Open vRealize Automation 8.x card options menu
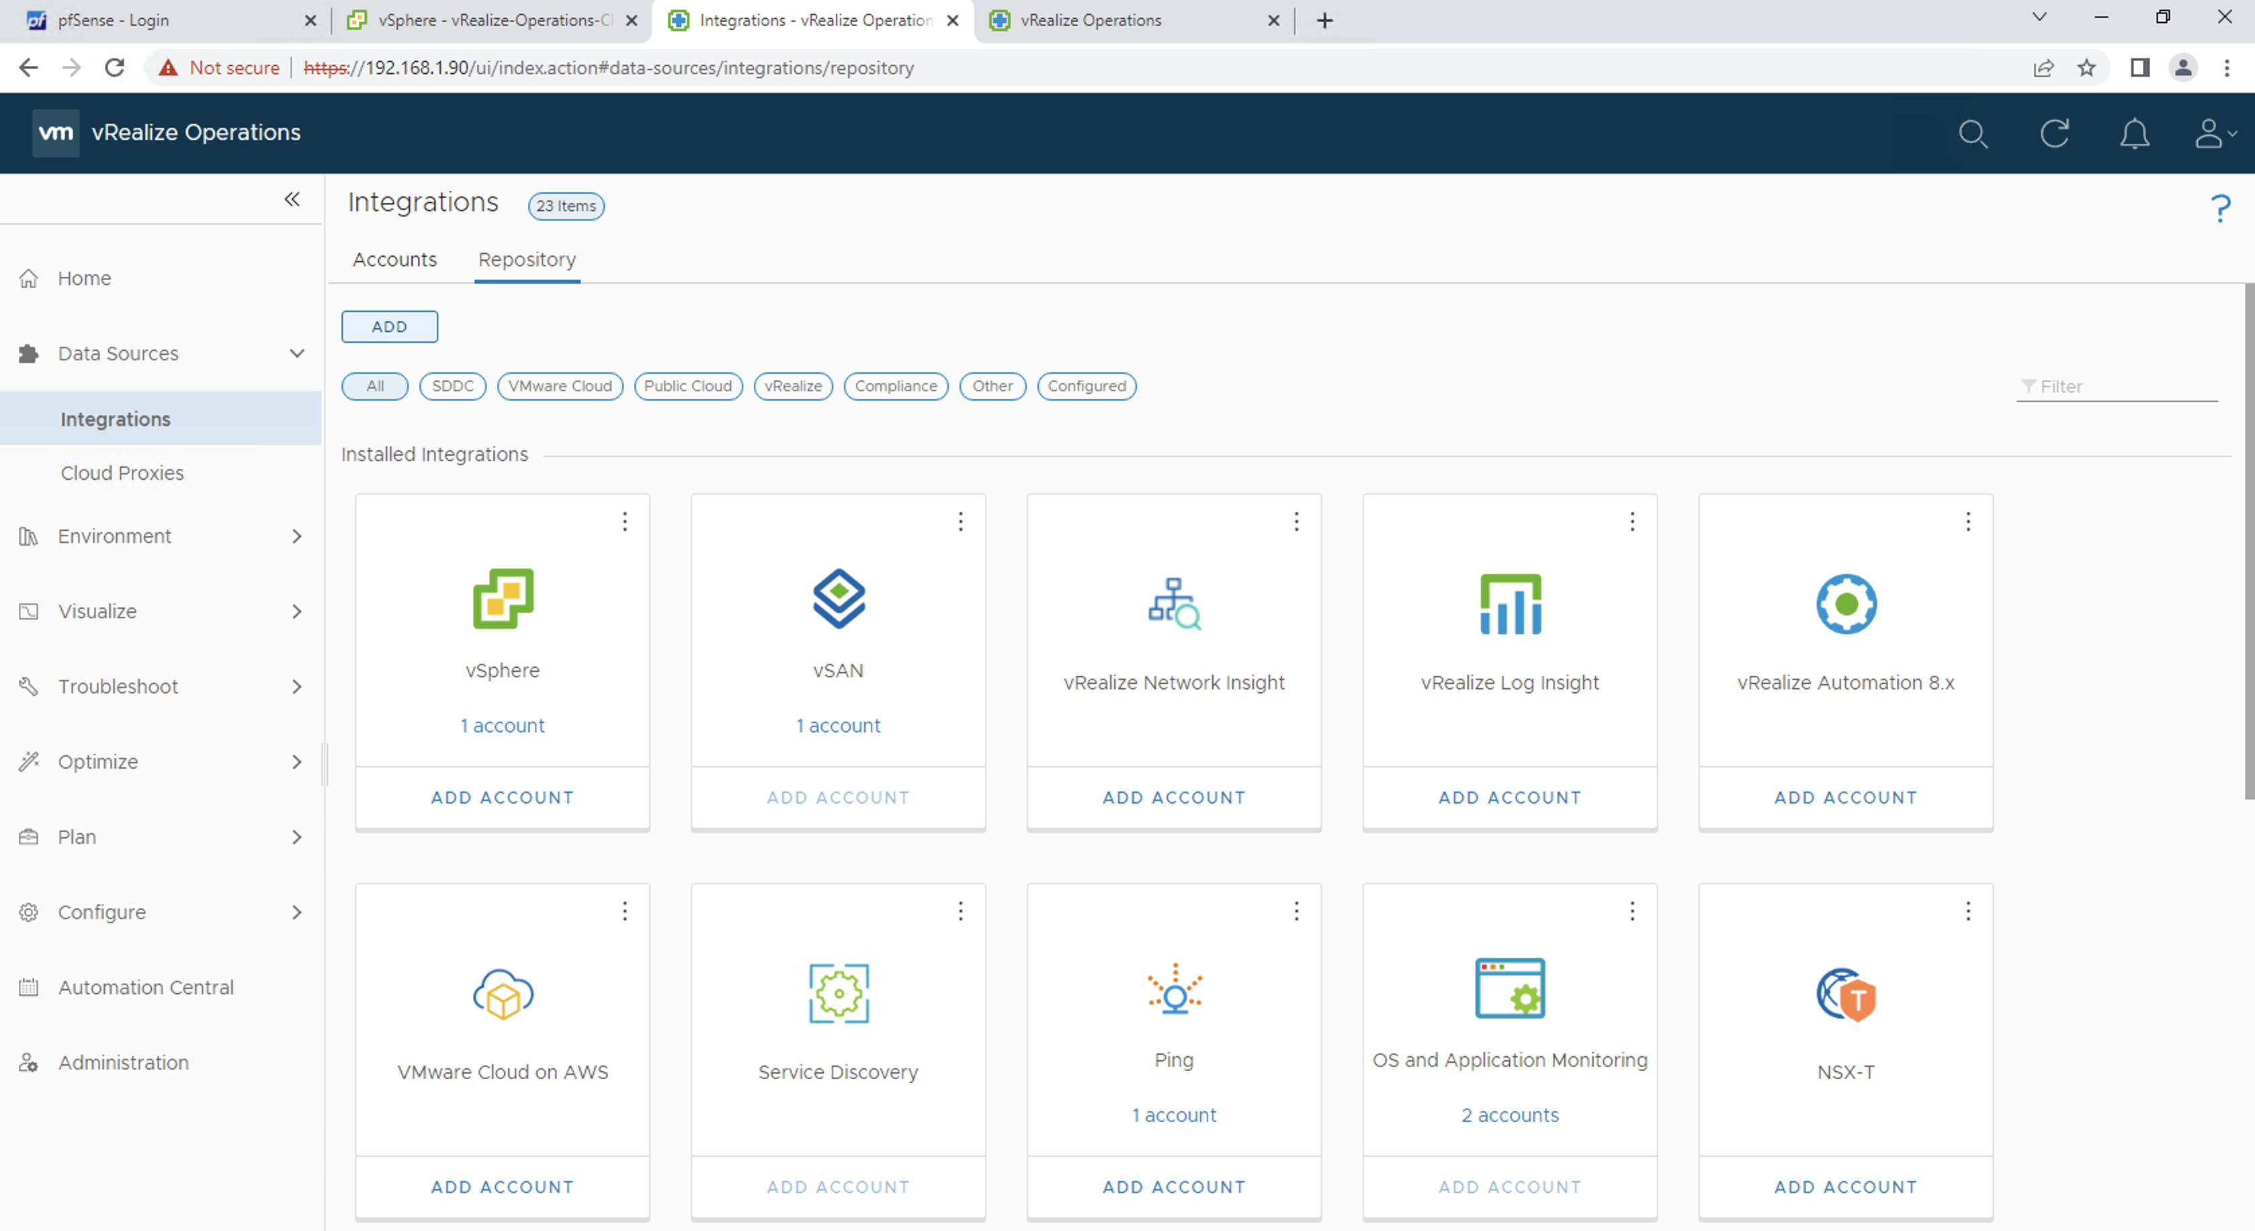This screenshot has width=2255, height=1231. click(1969, 522)
